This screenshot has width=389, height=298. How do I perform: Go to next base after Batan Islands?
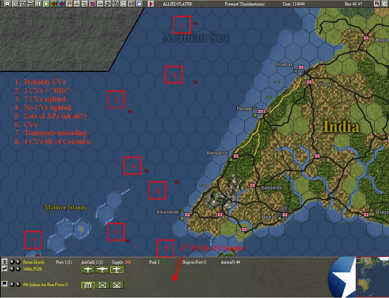[18, 262]
